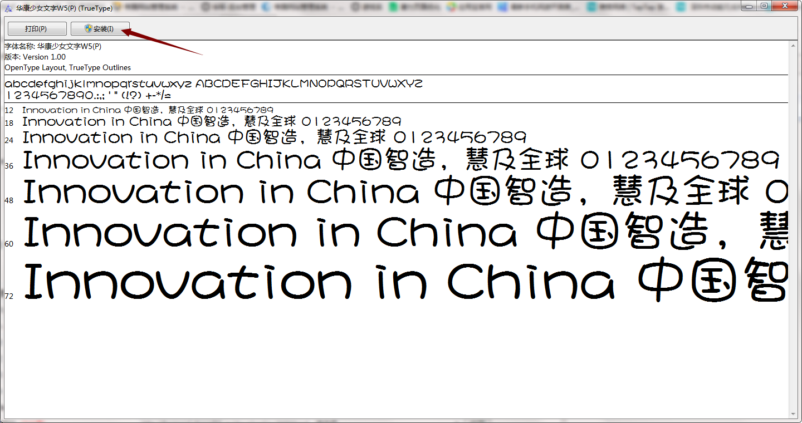802x423 pixels.
Task: Maximize the font viewer window
Action: (764, 6)
